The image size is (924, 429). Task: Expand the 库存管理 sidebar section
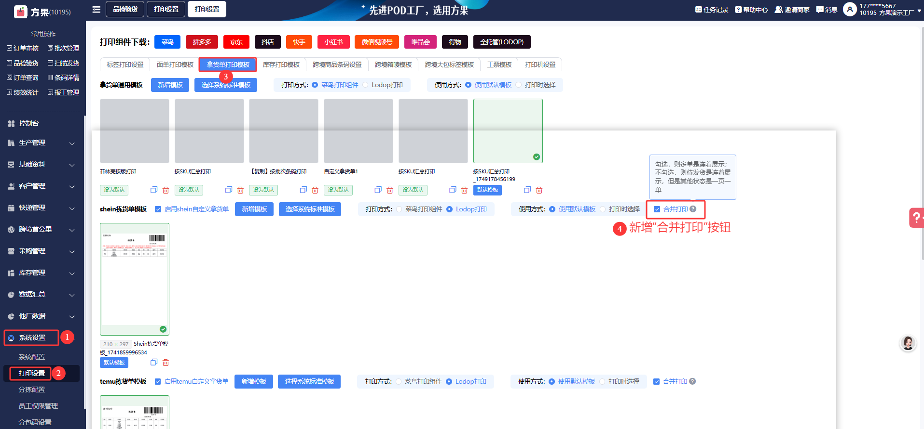[42, 273]
